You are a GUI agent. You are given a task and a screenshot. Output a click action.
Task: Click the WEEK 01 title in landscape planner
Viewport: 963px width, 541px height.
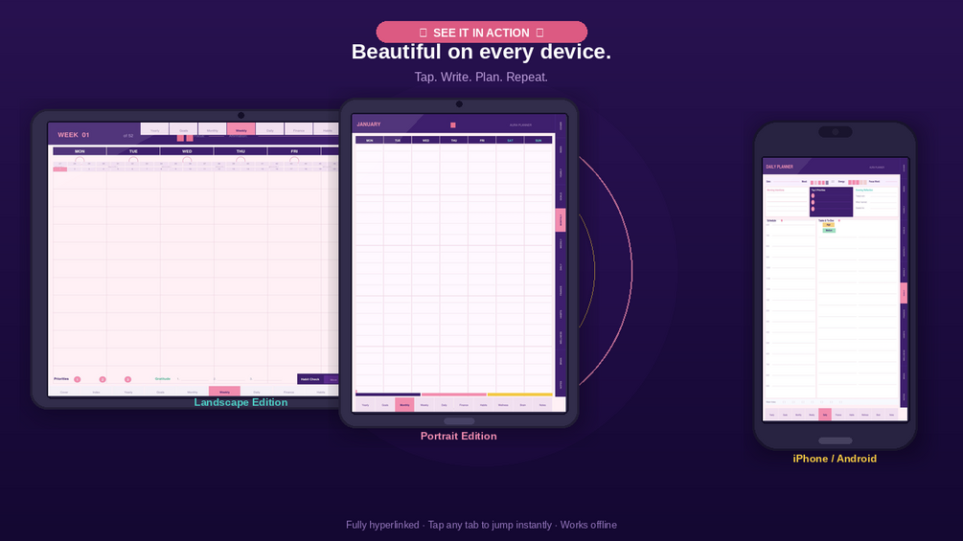pos(74,134)
